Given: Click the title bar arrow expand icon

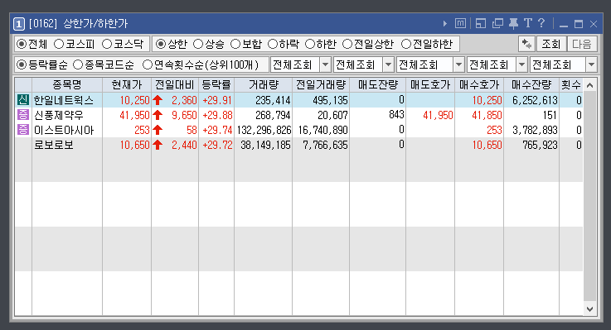Looking at the screenshot, I should click(445, 24).
